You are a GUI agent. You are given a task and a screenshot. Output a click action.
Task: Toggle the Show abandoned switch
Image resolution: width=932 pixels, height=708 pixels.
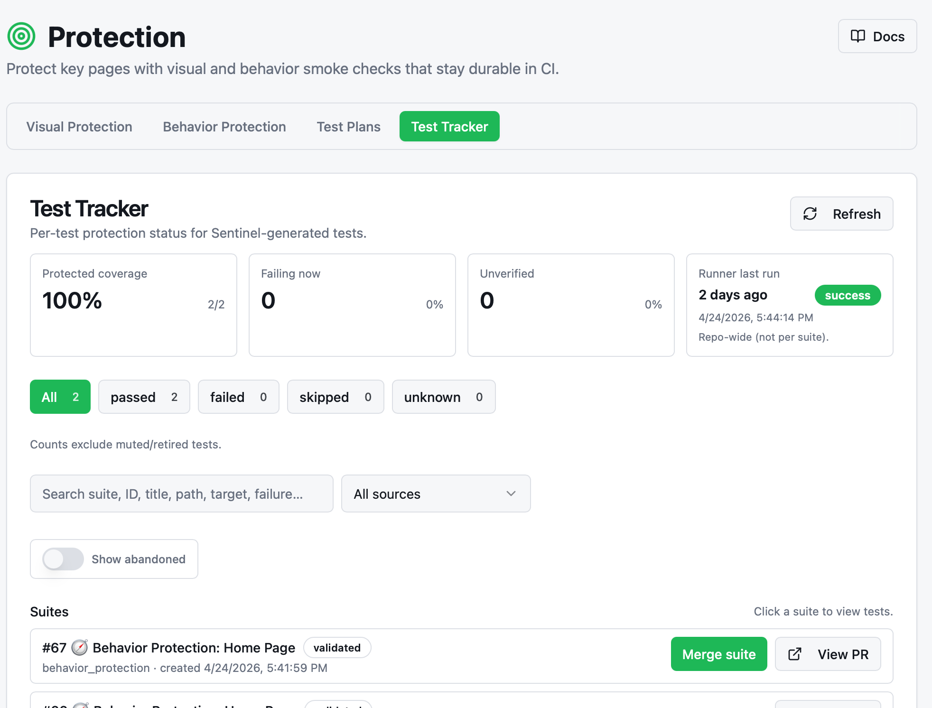pos(63,559)
